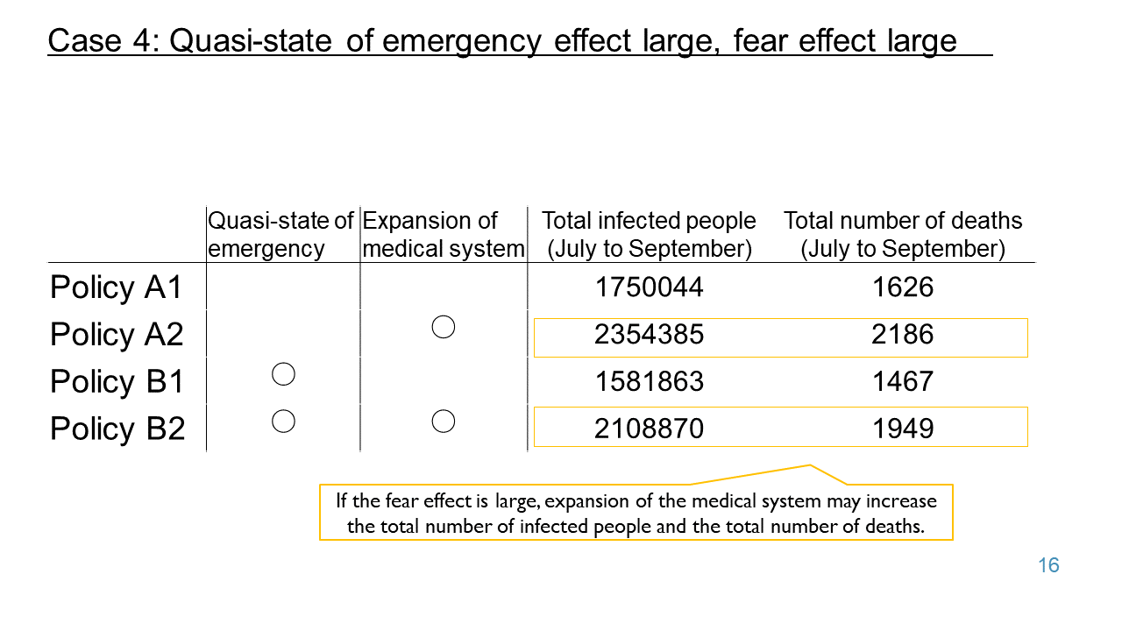Select the Total number of deaths header
This screenshot has width=1122, height=631.
pyautogui.click(x=903, y=235)
